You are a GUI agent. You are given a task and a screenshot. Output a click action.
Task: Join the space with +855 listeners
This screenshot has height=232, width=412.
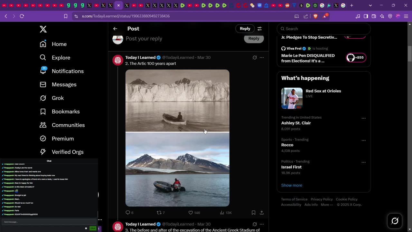click(x=356, y=58)
